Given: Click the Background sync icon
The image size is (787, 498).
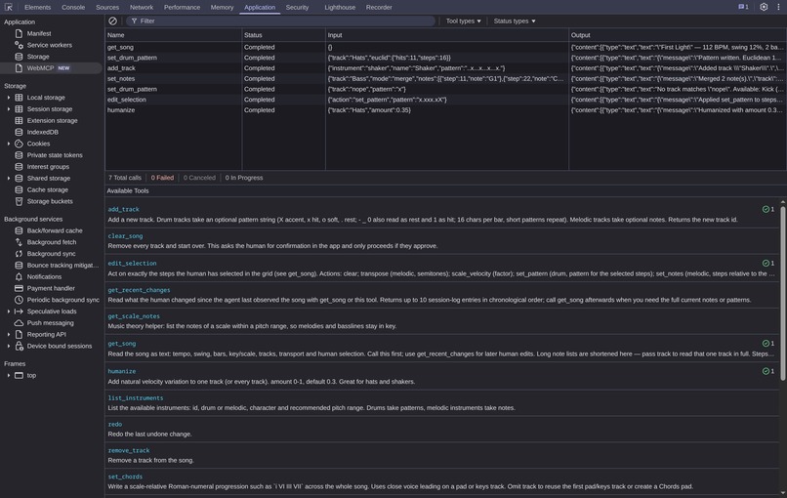Looking at the screenshot, I should [x=19, y=254].
